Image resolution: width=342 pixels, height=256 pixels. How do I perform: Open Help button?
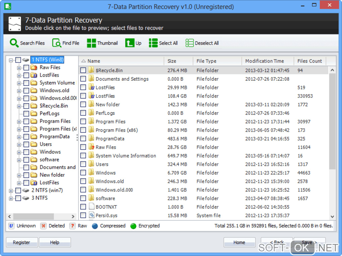[x=55, y=242]
